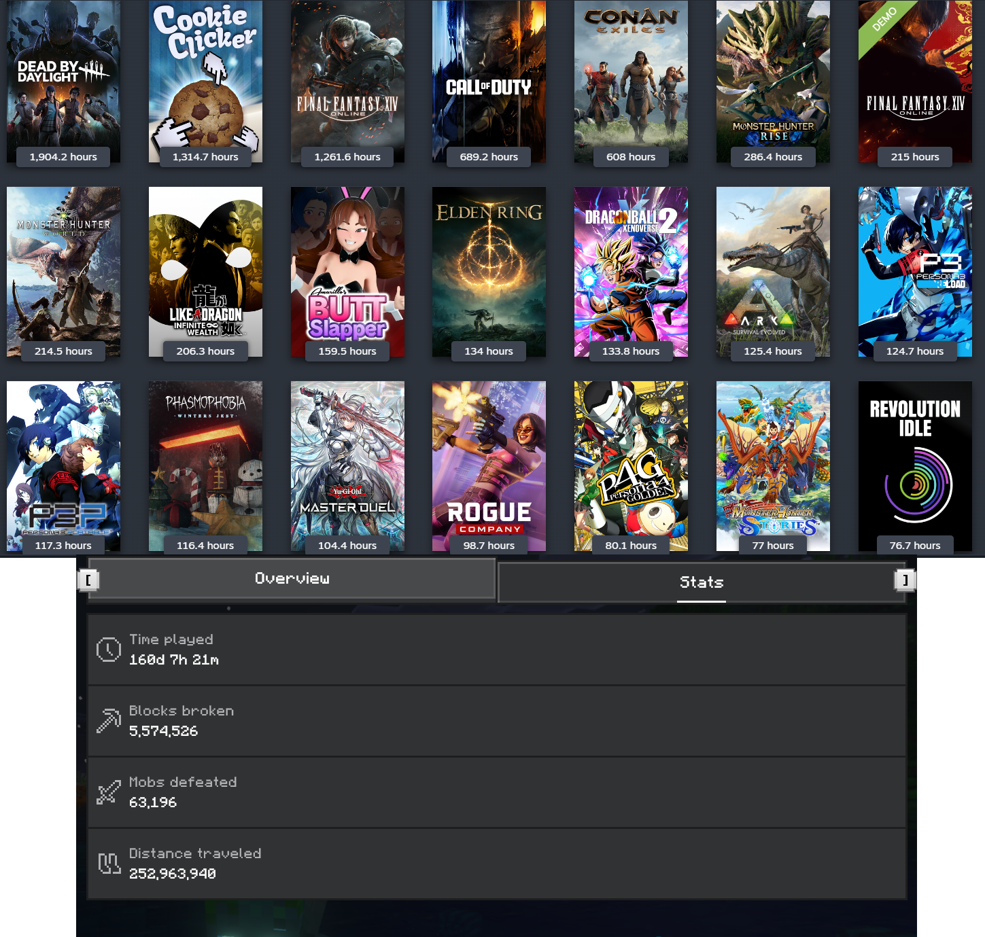Open the Persona 4 Golden cover
The width and height of the screenshot is (985, 937).
(x=631, y=466)
